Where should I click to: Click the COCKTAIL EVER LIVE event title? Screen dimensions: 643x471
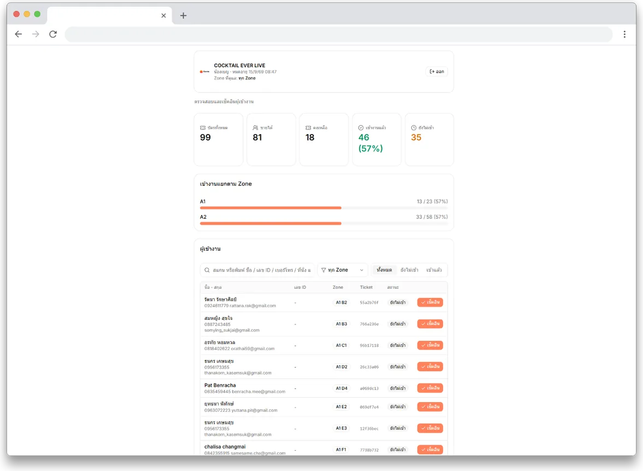(x=239, y=66)
